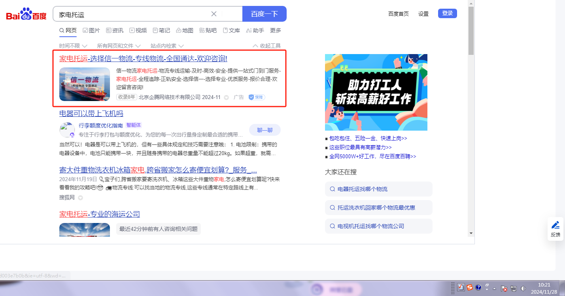Viewport: 565px width, 296px height.
Task: Click the volume speaker tray icon
Action: pos(523,288)
